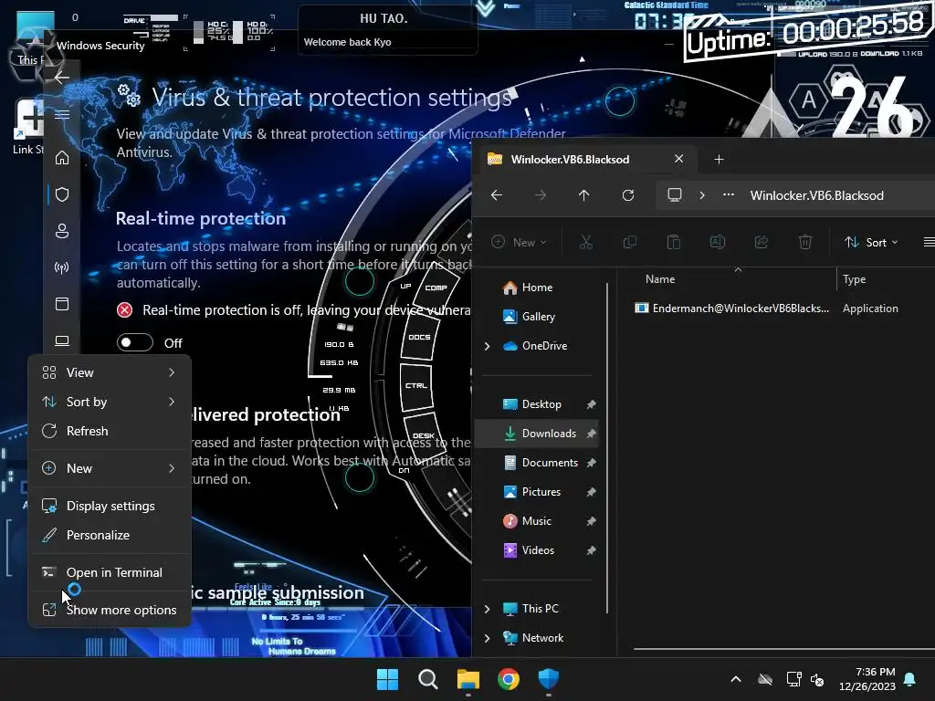Refresh the File Explorer folder

click(x=628, y=195)
